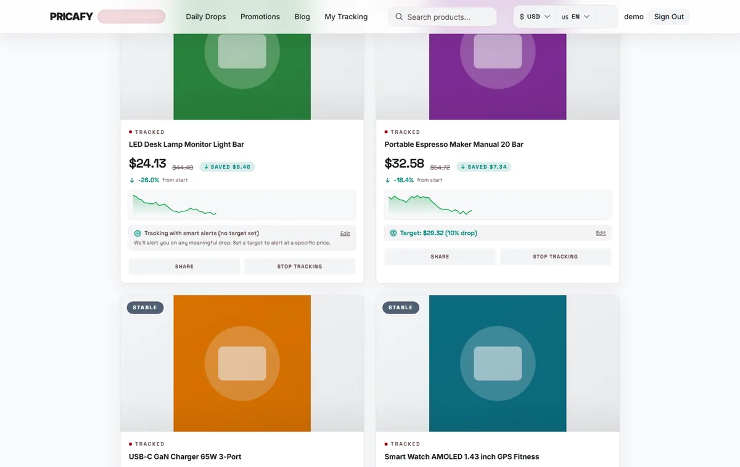The width and height of the screenshot is (740, 467).
Task: Click the target icon next to Target: $29.32
Action: pyautogui.click(x=393, y=233)
